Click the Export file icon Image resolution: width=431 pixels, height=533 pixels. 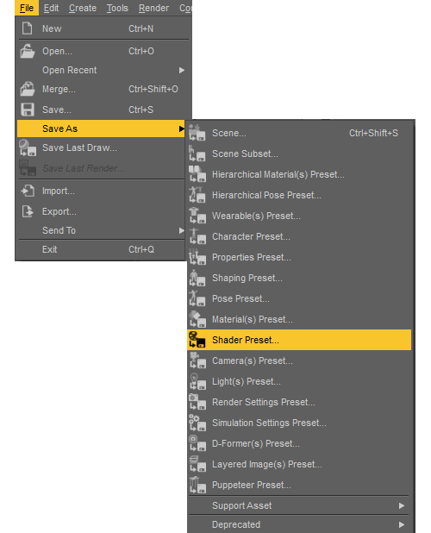28,211
